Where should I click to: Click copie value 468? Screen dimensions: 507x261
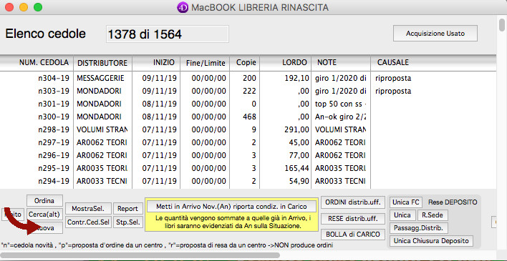[x=249, y=117]
